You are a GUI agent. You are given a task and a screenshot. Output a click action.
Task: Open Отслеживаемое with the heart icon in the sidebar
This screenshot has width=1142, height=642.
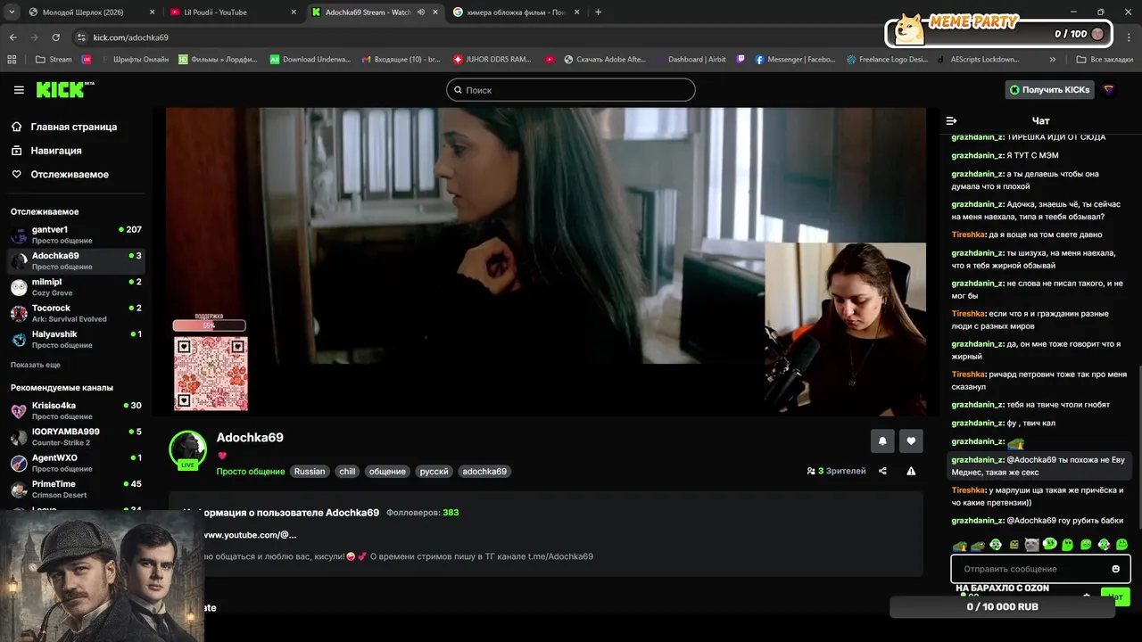click(60, 175)
